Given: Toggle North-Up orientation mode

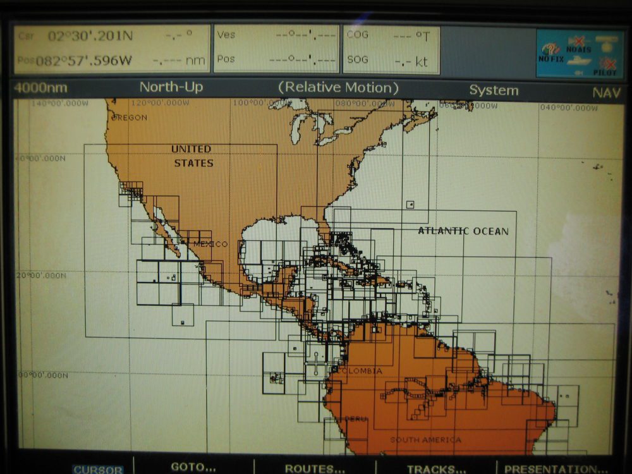Looking at the screenshot, I should point(171,88).
